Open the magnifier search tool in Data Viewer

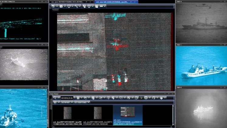[55, 98]
